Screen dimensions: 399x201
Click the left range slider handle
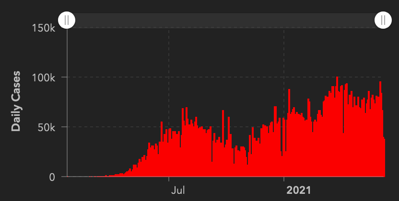click(x=67, y=20)
